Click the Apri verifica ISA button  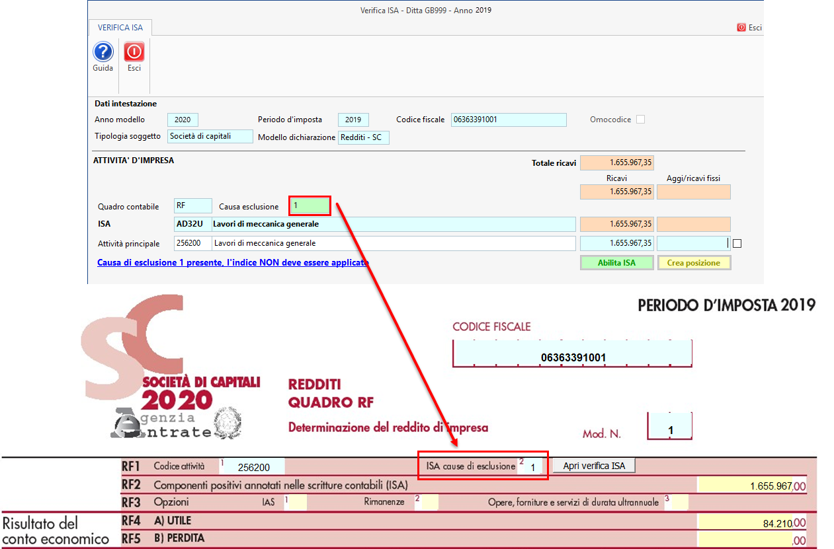point(593,466)
